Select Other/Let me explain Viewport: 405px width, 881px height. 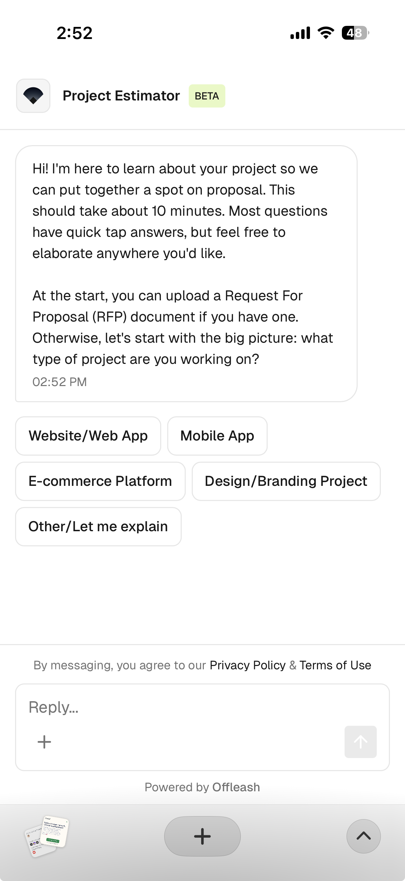98,526
